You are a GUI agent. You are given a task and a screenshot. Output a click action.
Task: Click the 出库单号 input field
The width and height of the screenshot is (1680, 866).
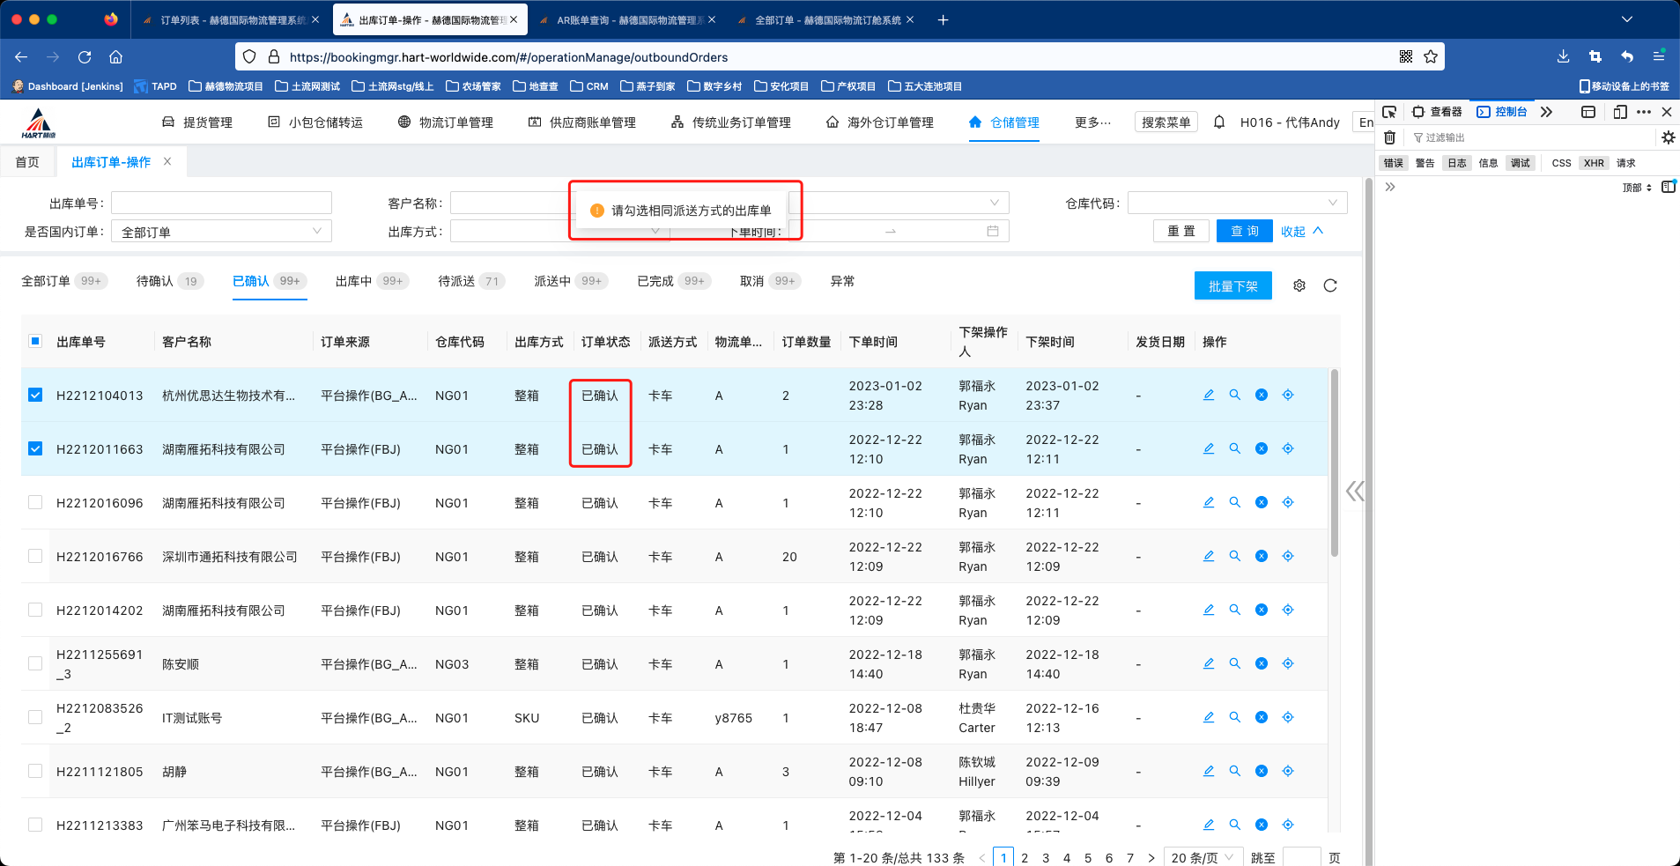coord(221,203)
